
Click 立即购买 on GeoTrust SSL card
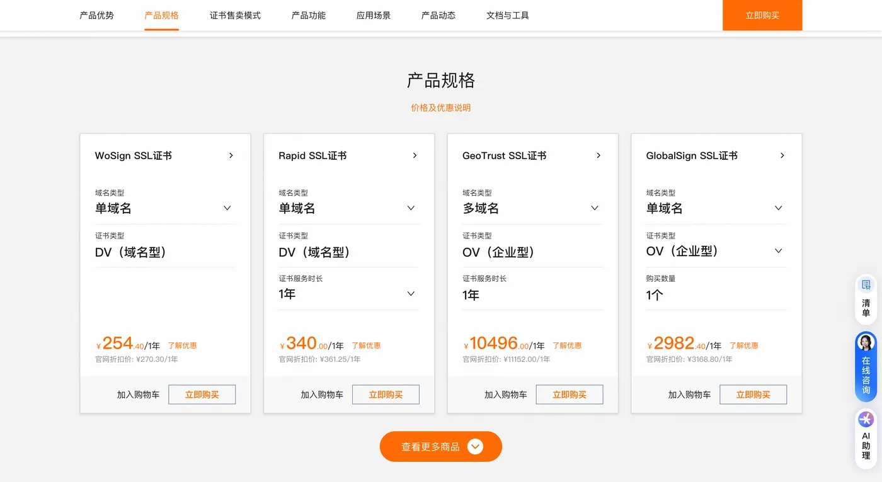(570, 395)
